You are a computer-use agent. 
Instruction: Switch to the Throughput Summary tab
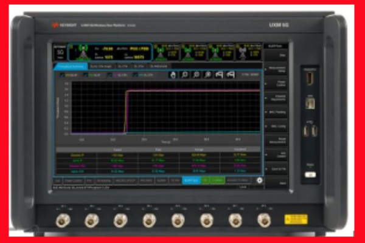click(72, 65)
